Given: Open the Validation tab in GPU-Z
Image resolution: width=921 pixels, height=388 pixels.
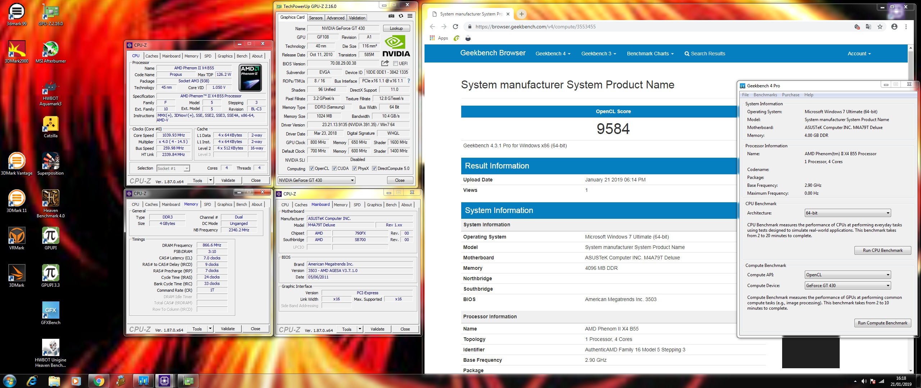Looking at the screenshot, I should (x=357, y=18).
